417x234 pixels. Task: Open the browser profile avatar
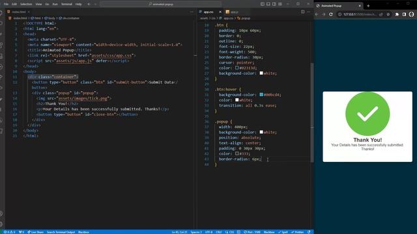[411, 14]
